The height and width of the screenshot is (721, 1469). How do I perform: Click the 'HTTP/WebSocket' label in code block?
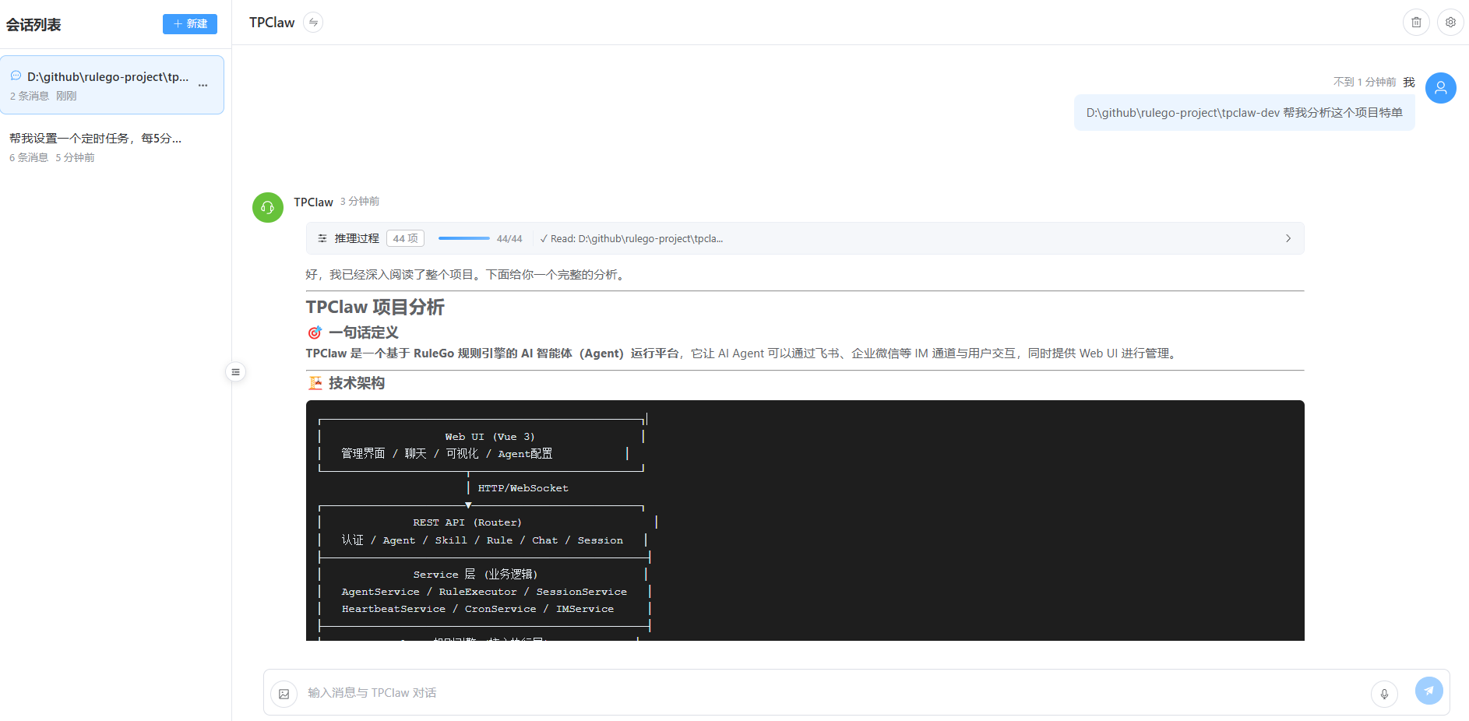point(523,488)
